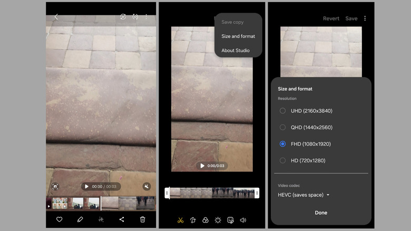Select the crop and rotate tool
Viewport: 411px width, 231px height.
pyautogui.click(x=193, y=220)
